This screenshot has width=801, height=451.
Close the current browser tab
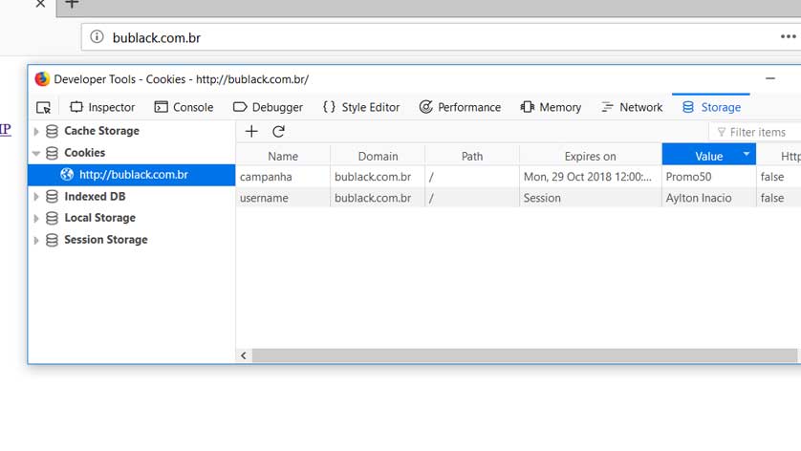[x=40, y=4]
